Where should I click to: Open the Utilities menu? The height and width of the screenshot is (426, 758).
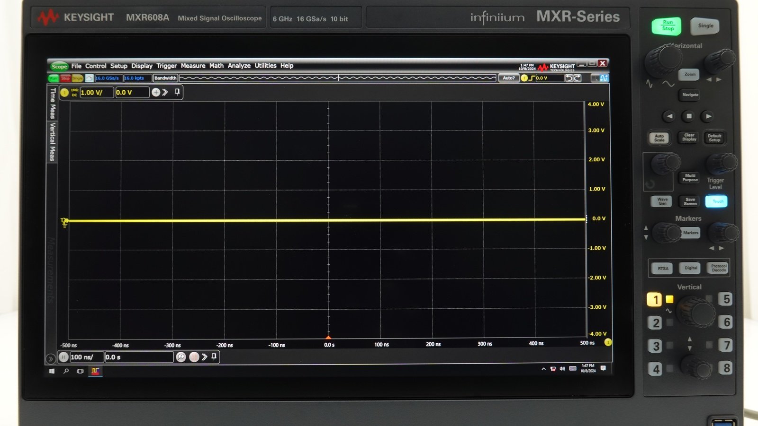(x=266, y=66)
